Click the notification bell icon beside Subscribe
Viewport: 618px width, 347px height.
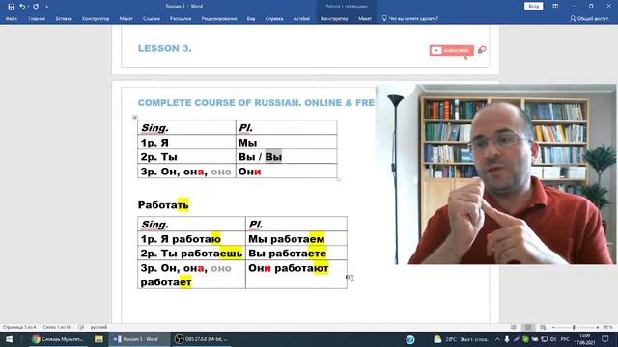482,50
